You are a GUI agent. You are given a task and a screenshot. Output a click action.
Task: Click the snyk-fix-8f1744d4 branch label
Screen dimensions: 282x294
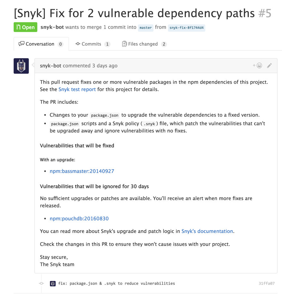[x=186, y=28]
